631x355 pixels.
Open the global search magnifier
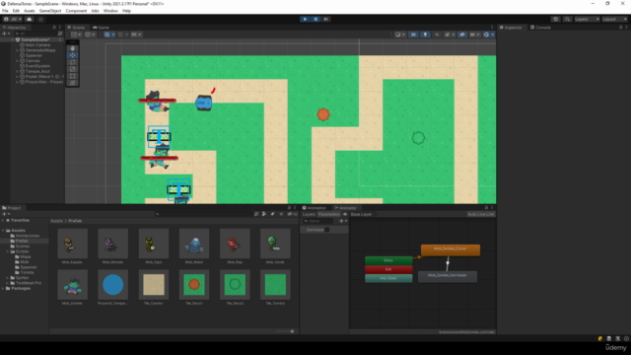point(567,19)
